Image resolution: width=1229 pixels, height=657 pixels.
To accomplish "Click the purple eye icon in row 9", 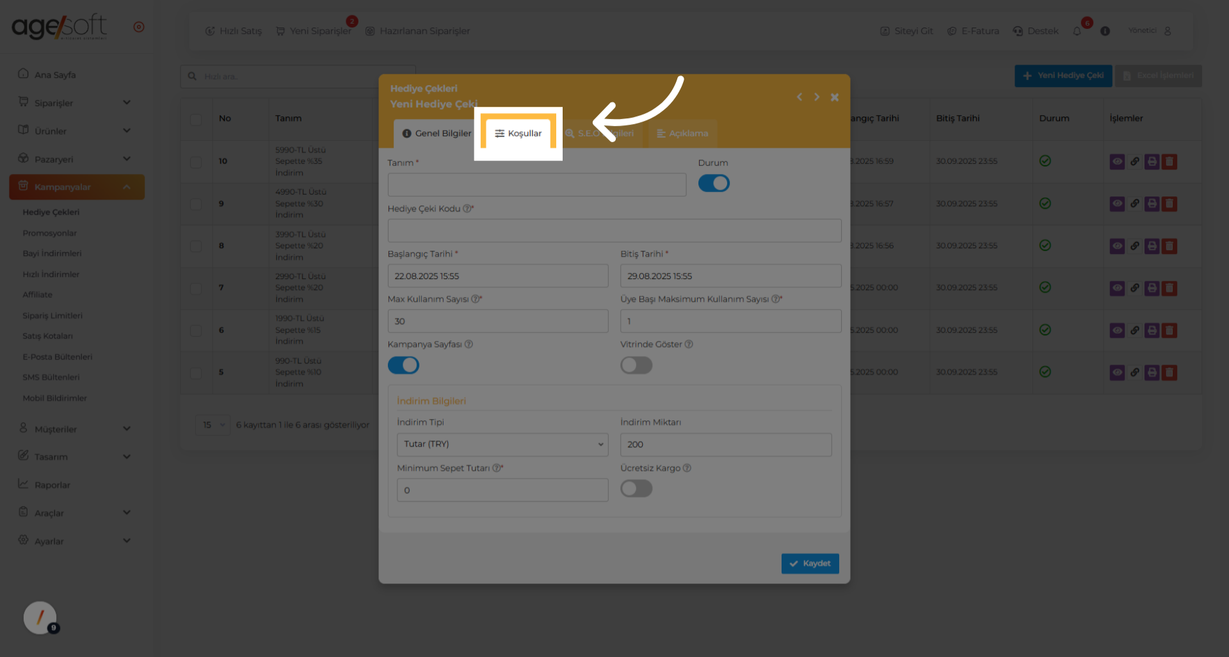I will point(1117,204).
